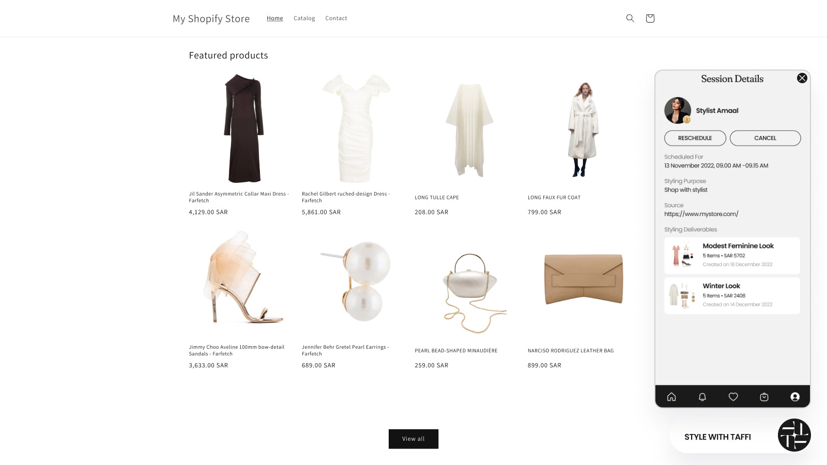Click the LONG FAUX FUR COAT title
Screen dimensions: 827x465
click(554, 197)
